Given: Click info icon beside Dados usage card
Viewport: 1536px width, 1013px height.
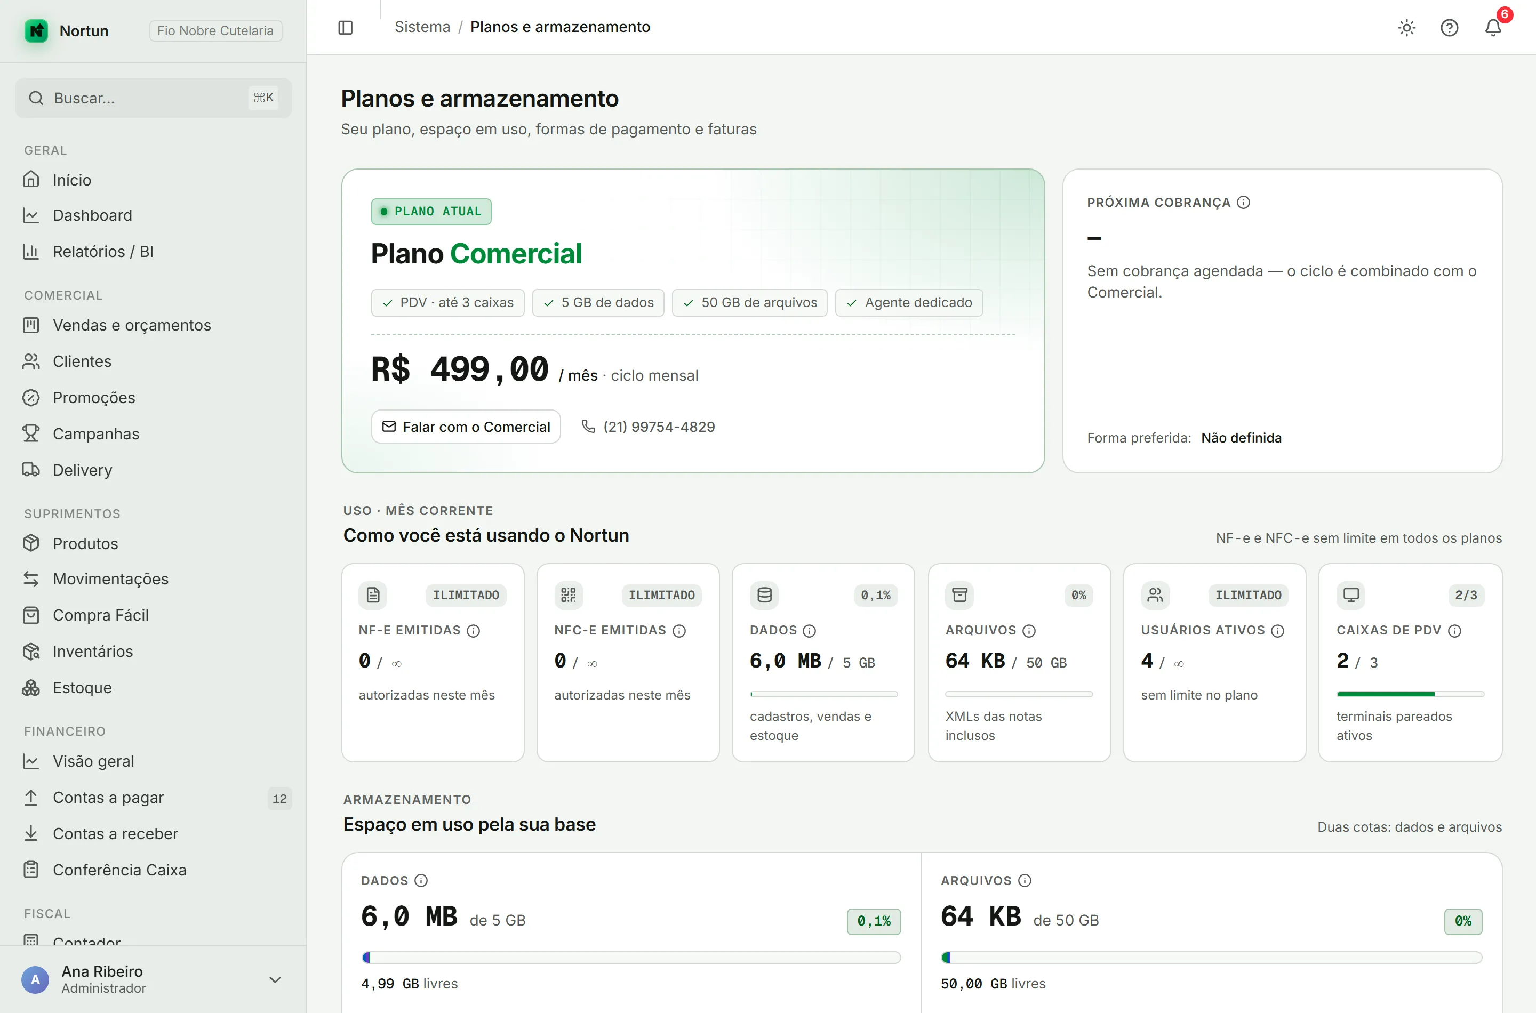Looking at the screenshot, I should pyautogui.click(x=810, y=631).
